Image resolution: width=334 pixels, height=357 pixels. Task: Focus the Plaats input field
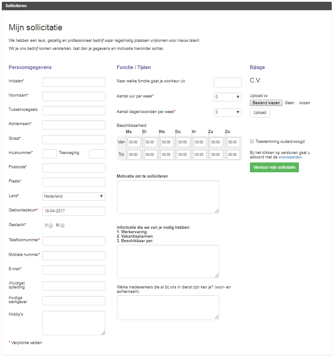click(74, 182)
